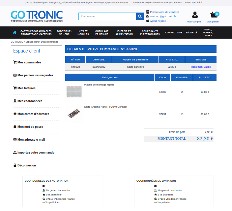Open the Audio, loisirs, livres menu
The height and width of the screenshot is (211, 232).
[x=208, y=32]
